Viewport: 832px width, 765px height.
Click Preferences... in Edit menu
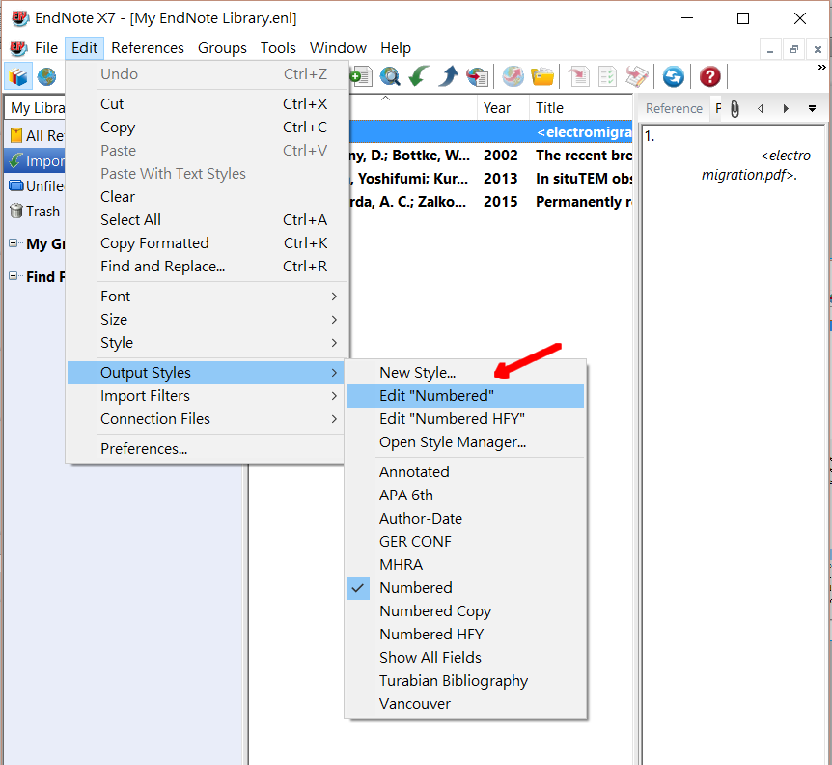206,449
